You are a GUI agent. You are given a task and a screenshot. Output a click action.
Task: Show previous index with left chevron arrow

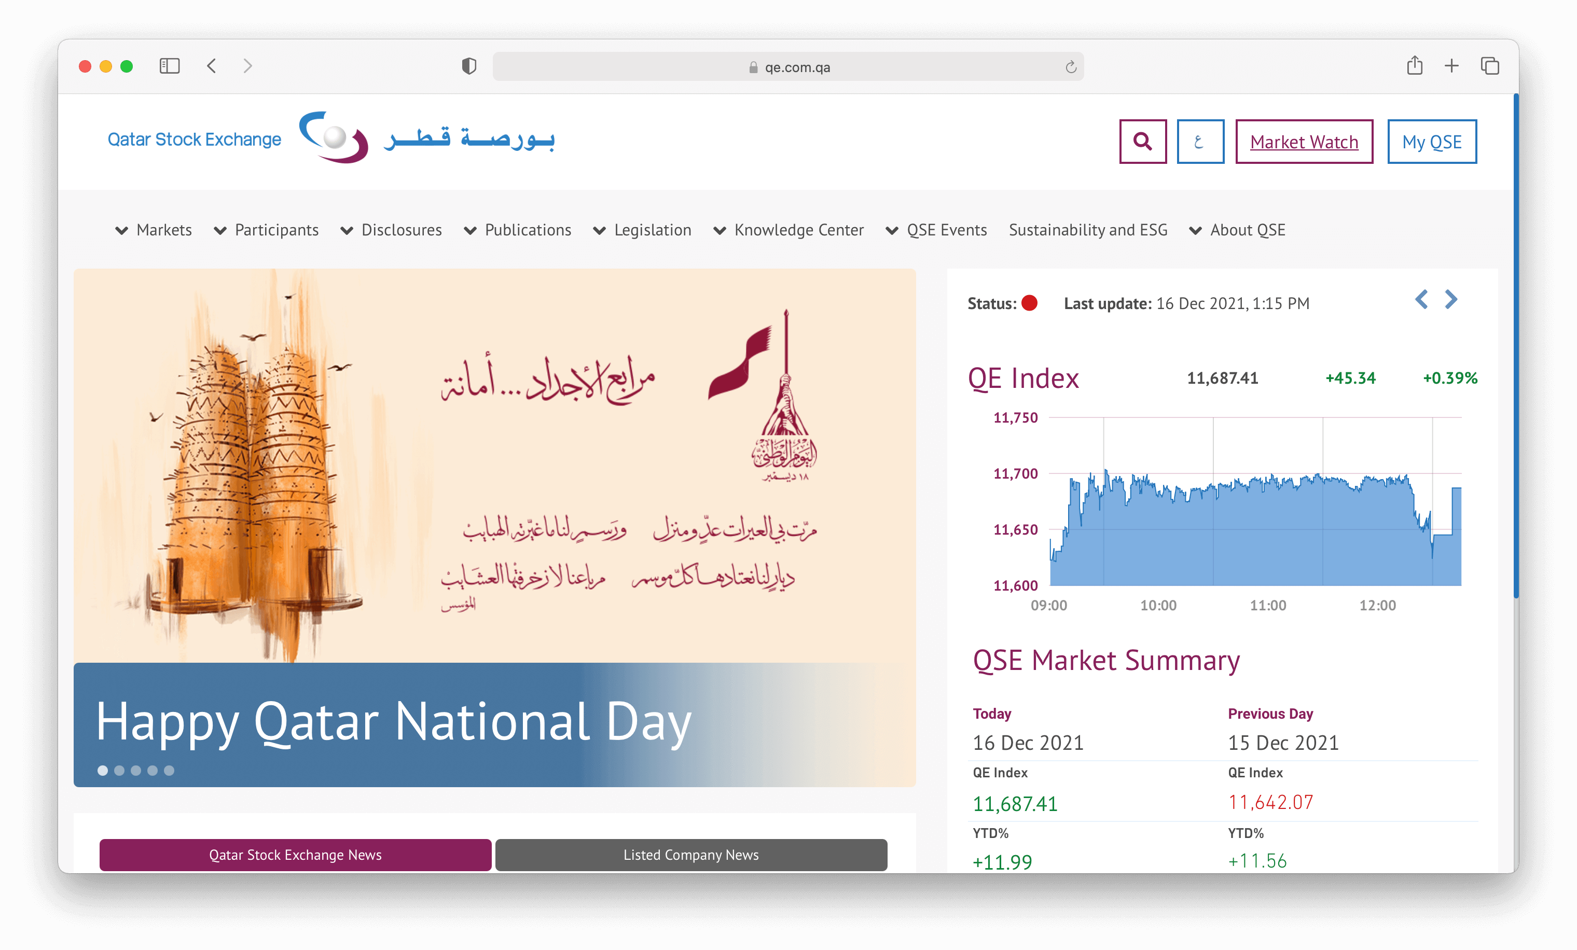[1421, 299]
